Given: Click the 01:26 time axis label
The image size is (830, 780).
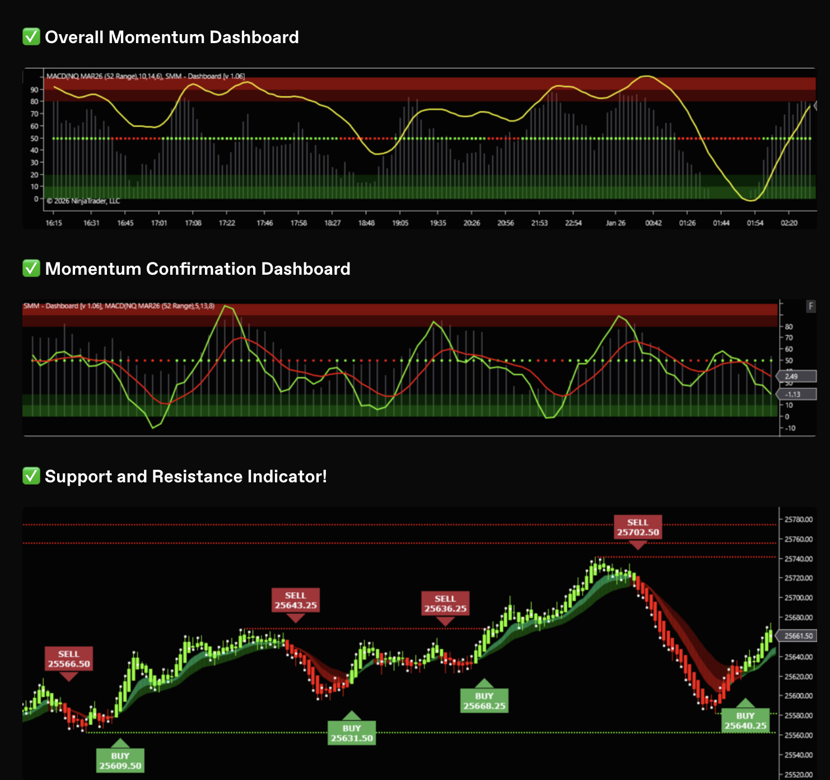Looking at the screenshot, I should (687, 223).
